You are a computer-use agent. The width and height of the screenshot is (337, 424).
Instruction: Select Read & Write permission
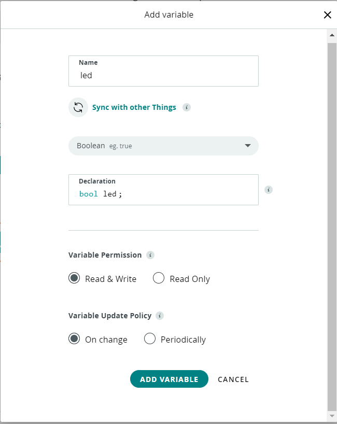(x=74, y=278)
